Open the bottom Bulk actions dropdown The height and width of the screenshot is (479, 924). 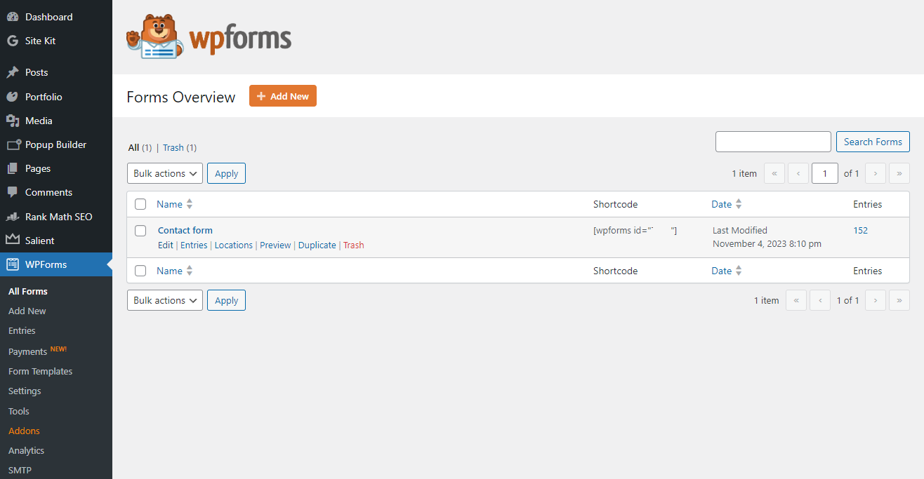(165, 300)
